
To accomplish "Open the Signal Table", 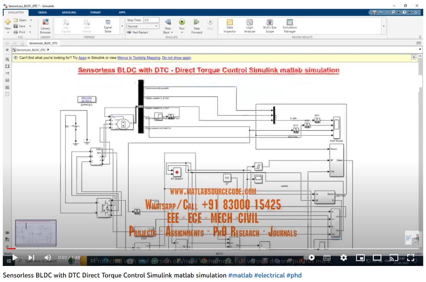I will 108,25.
